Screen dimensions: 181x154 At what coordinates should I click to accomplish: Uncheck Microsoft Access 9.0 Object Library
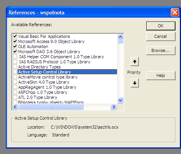point(15,41)
